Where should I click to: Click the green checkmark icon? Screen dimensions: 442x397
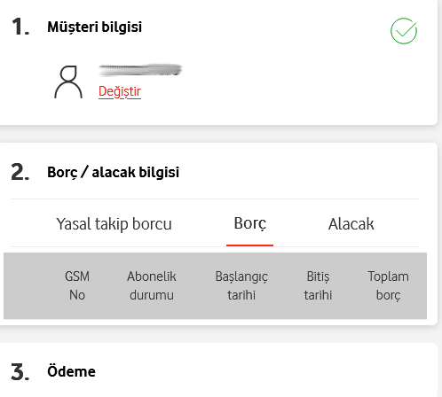tap(404, 31)
